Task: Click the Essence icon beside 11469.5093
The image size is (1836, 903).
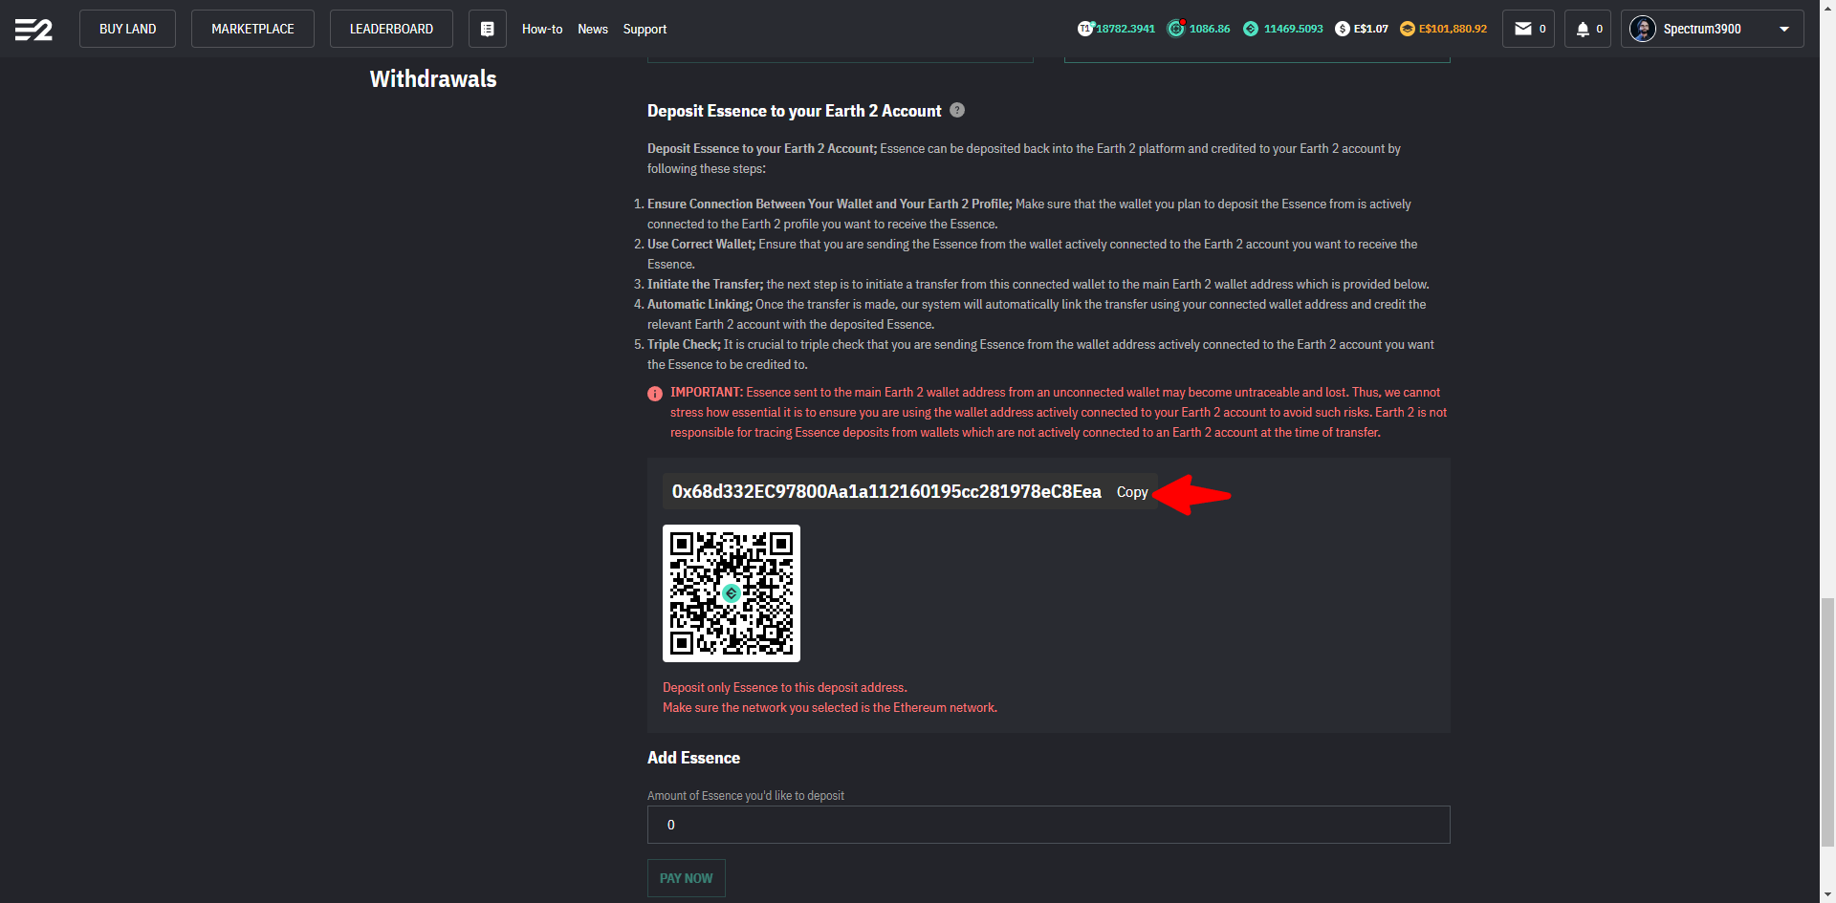Action: (1251, 29)
